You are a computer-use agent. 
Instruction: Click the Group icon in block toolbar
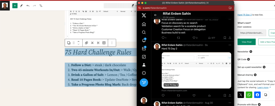click(x=87, y=43)
